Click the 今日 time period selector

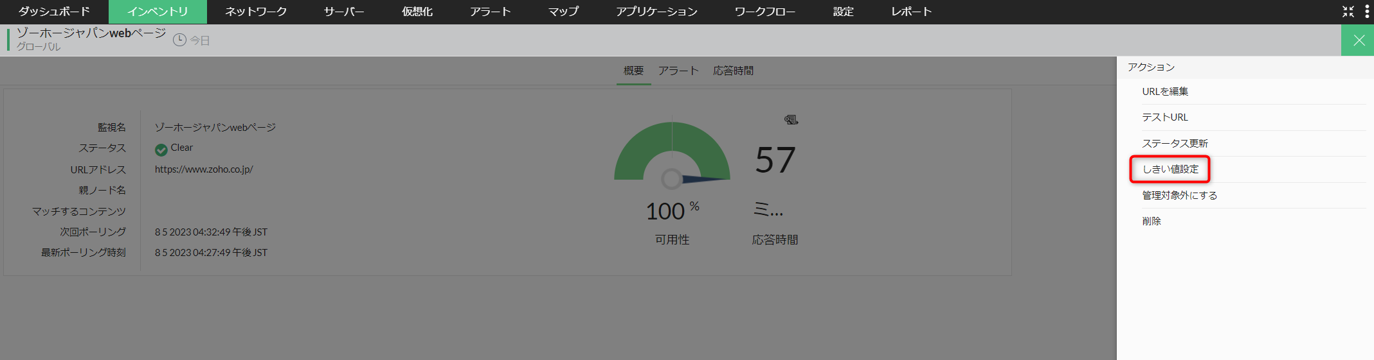tap(200, 40)
